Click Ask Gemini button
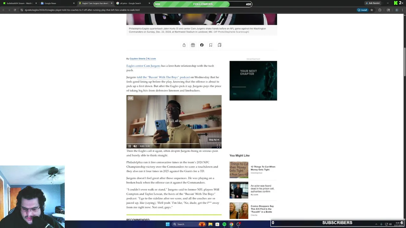The image size is (406, 228). click(372, 3)
